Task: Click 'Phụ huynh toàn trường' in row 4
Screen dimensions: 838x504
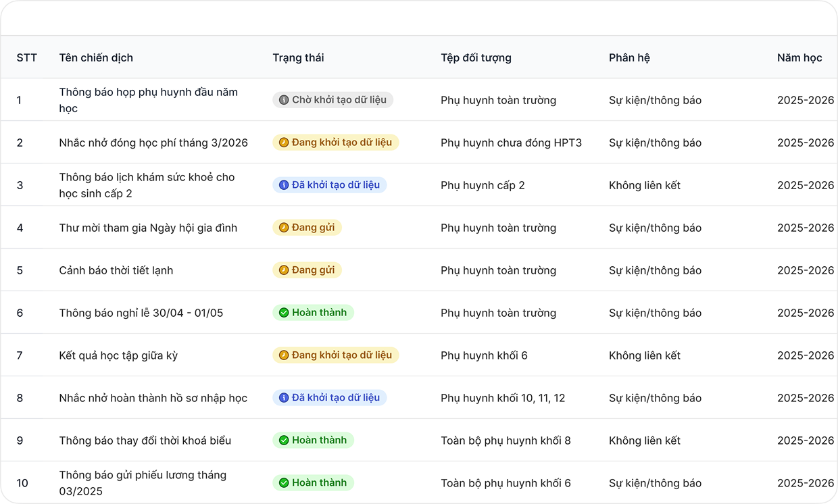Action: [x=499, y=228]
